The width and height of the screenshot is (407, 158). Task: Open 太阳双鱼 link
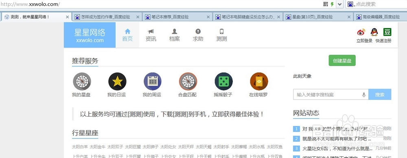tap(275, 147)
